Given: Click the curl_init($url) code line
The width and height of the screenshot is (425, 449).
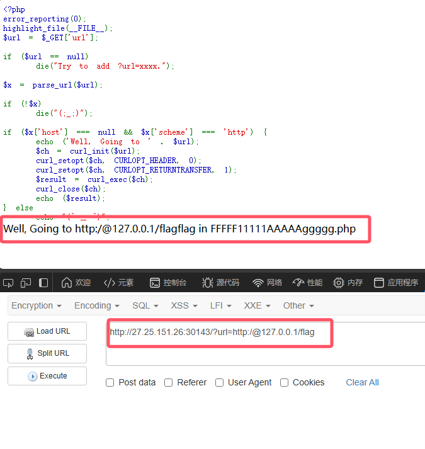Looking at the screenshot, I should pyautogui.click(x=88, y=151).
